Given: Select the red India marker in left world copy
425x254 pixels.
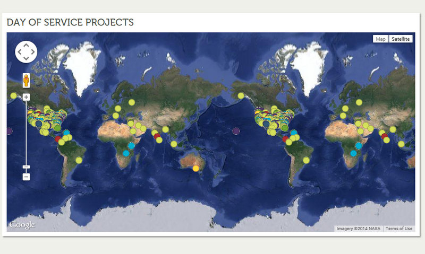Looking at the screenshot, I should 157,136.
